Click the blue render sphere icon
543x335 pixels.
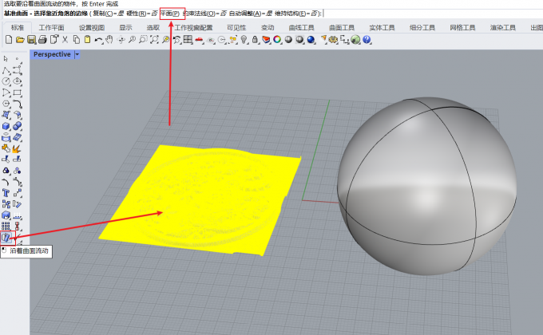click(311, 40)
